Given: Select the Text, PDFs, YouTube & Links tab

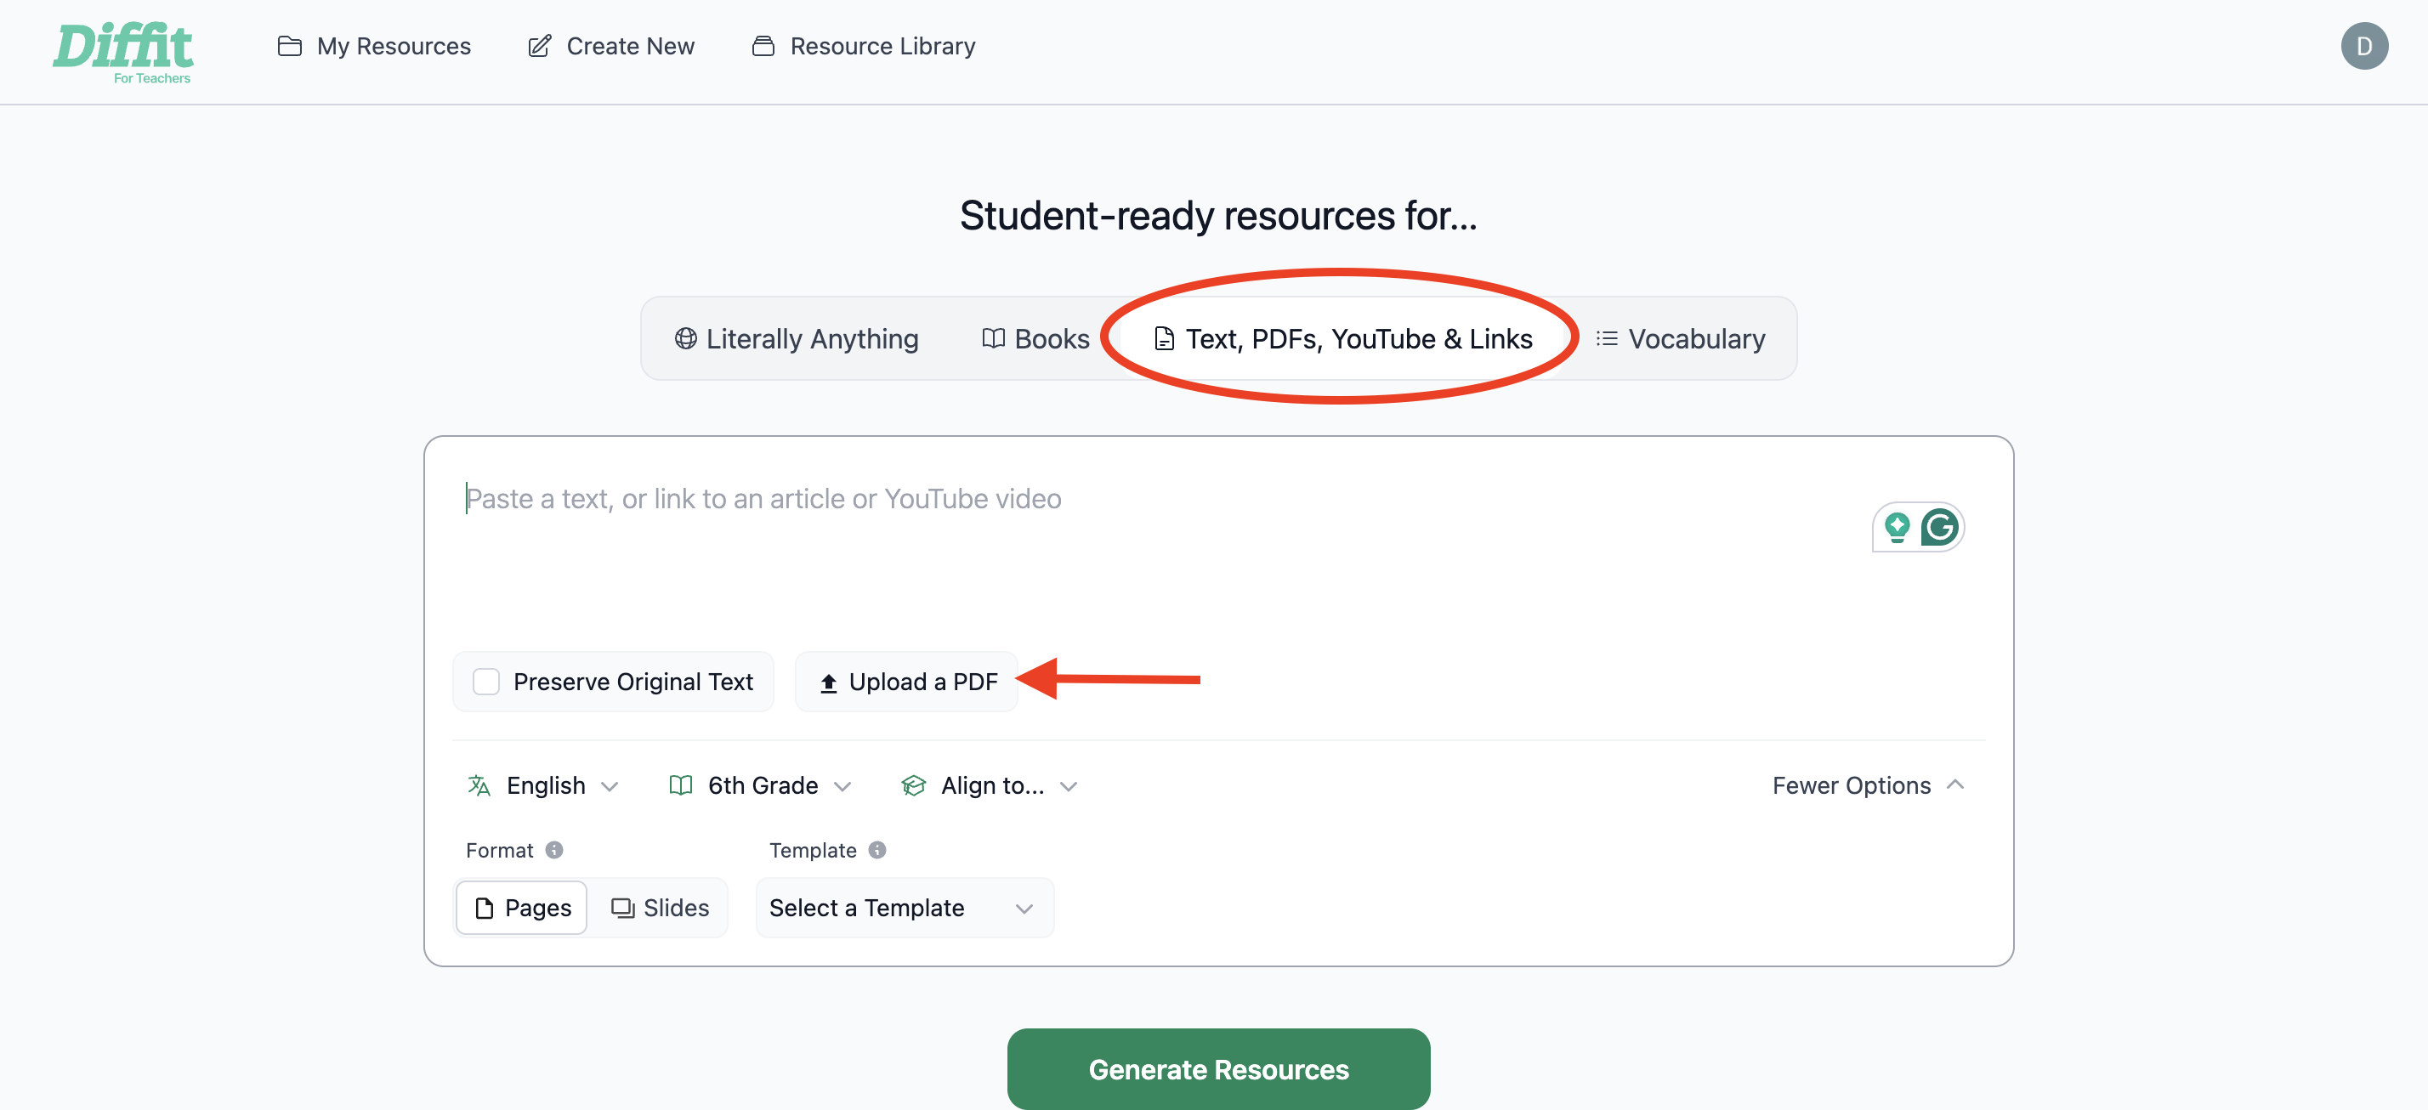Looking at the screenshot, I should tap(1343, 338).
